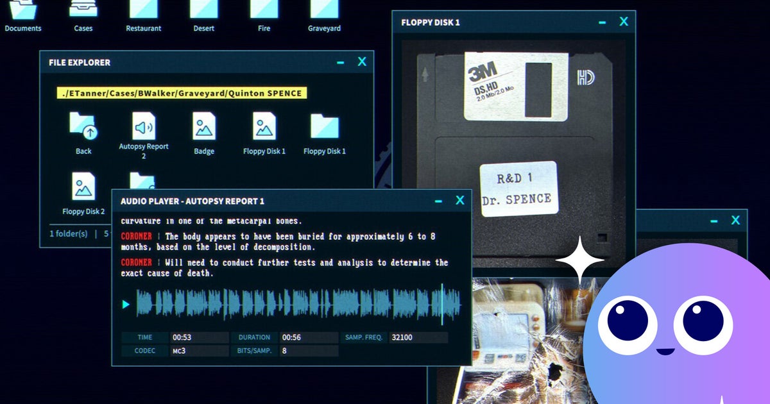The height and width of the screenshot is (404, 770).
Task: Close the Audio Player window
Action: coord(459,201)
